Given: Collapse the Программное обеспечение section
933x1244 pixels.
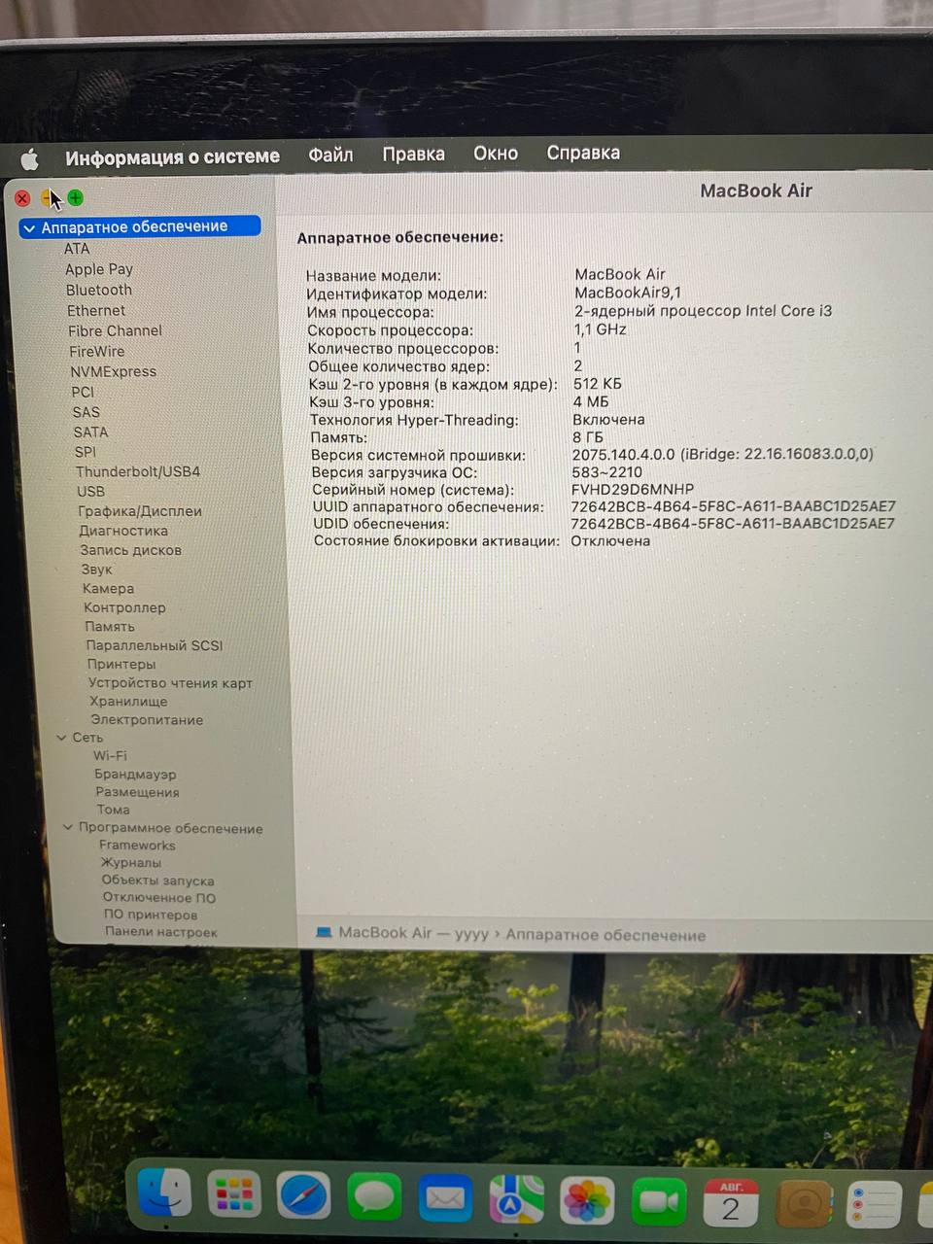Looking at the screenshot, I should (x=68, y=828).
